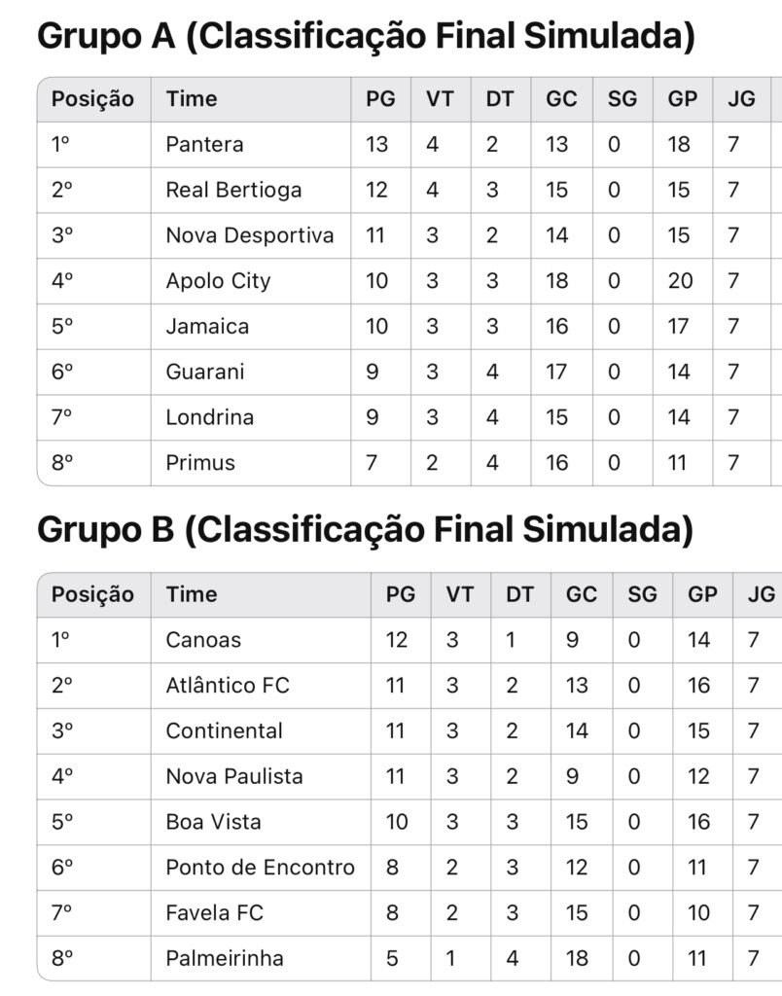This screenshot has width=782, height=996.
Task: Click the Primus team name
Action: tap(200, 463)
